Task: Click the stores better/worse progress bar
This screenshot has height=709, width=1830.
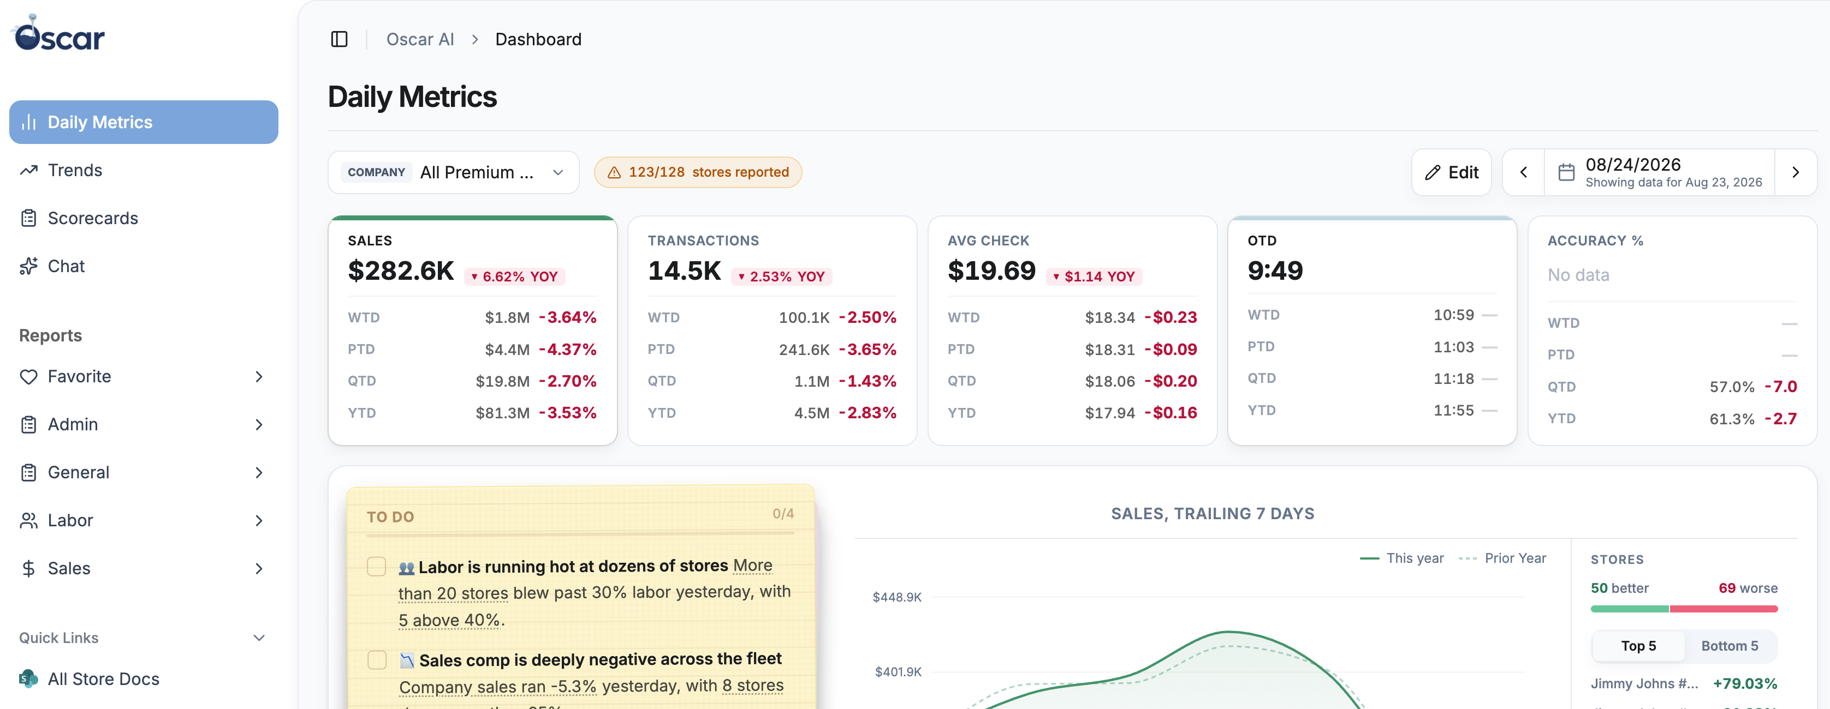Action: pos(1684,609)
